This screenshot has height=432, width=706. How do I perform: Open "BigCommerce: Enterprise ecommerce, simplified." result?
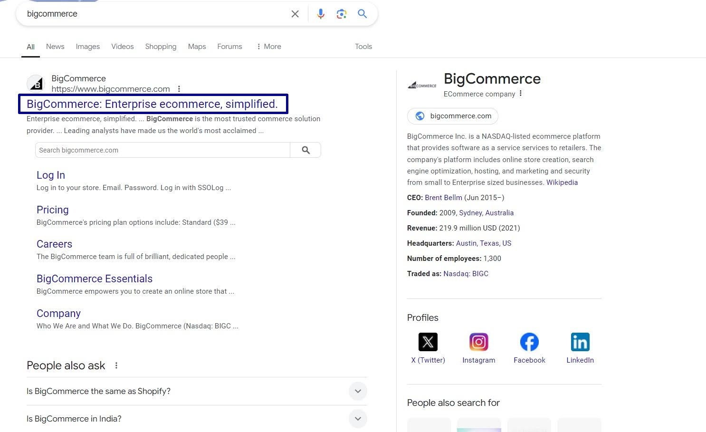click(152, 104)
